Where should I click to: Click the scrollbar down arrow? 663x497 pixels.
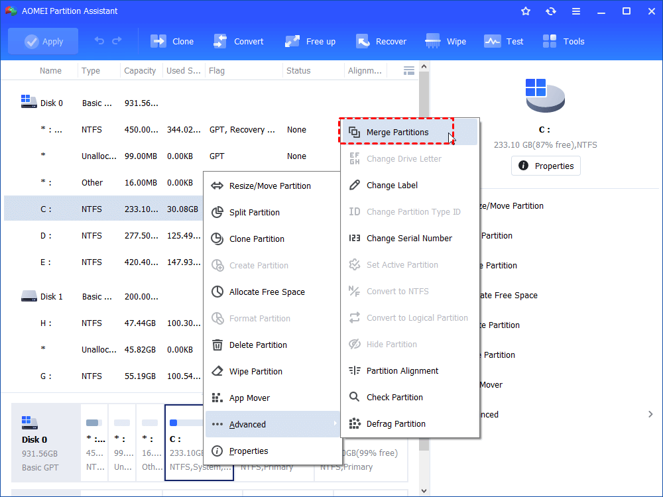pyautogui.click(x=424, y=491)
